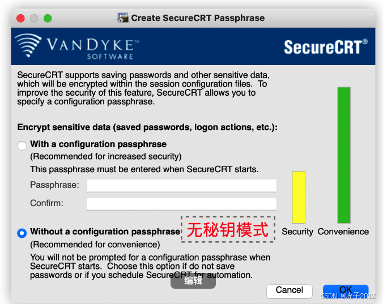Click the yellow Security level bar
The width and height of the screenshot is (383, 304).
(299, 197)
